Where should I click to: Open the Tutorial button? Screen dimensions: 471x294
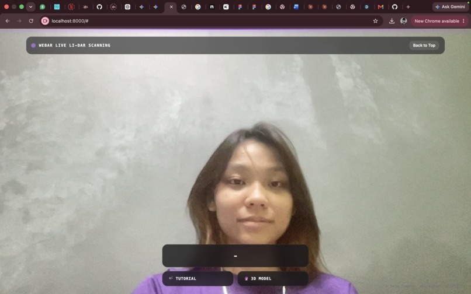[x=198, y=278]
